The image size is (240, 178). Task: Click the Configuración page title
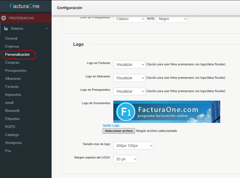coord(69,8)
